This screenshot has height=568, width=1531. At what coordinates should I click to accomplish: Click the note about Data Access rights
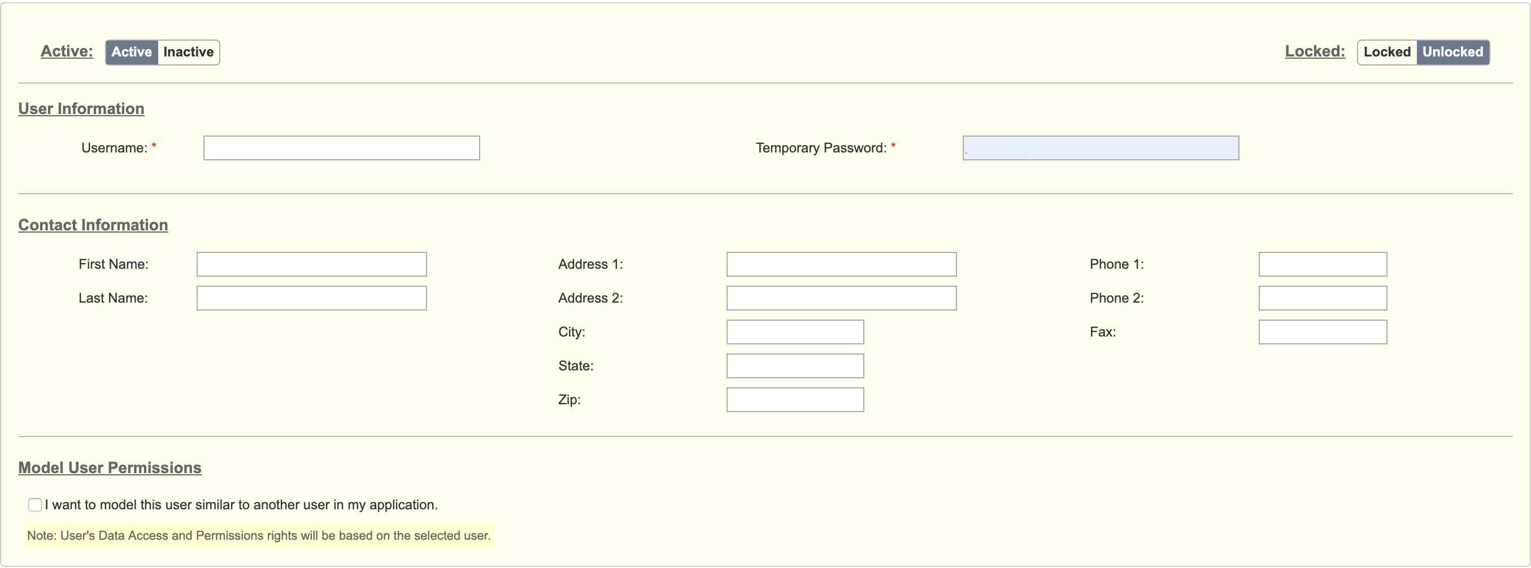259,536
